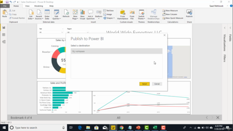The width and height of the screenshot is (233, 131).
Task: Click New Quick Measure
Action: tap(173, 18)
